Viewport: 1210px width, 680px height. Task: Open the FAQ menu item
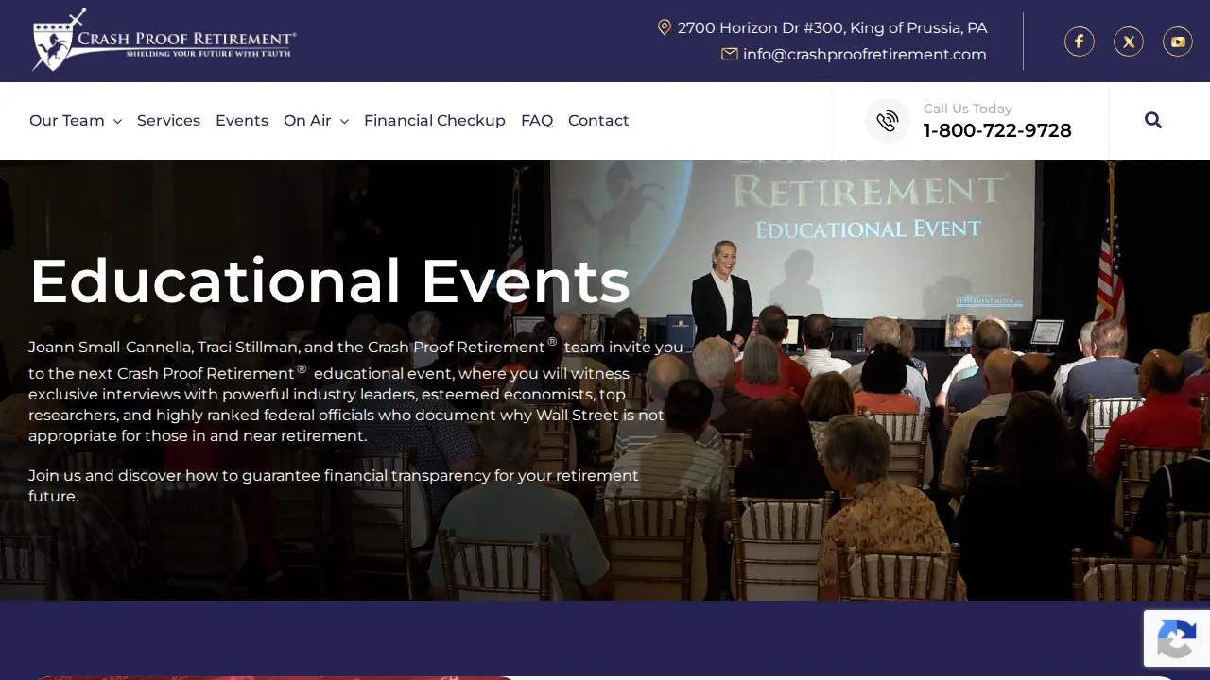(537, 120)
